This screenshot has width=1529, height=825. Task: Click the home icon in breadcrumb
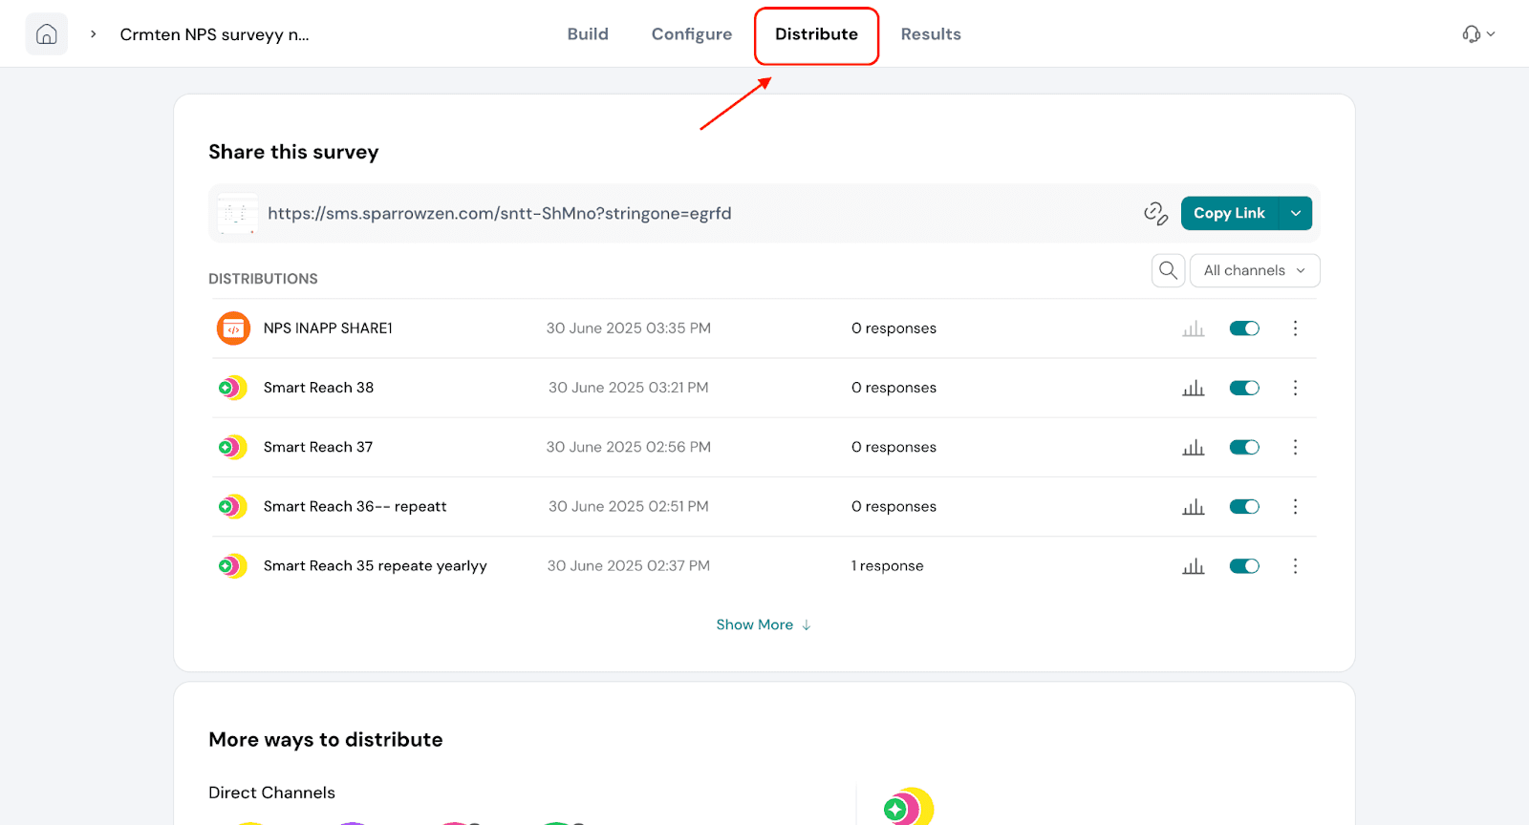46,34
